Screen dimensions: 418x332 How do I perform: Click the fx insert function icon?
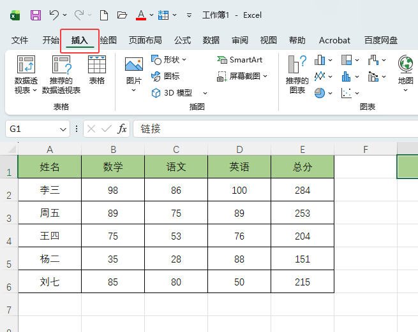[x=122, y=129]
